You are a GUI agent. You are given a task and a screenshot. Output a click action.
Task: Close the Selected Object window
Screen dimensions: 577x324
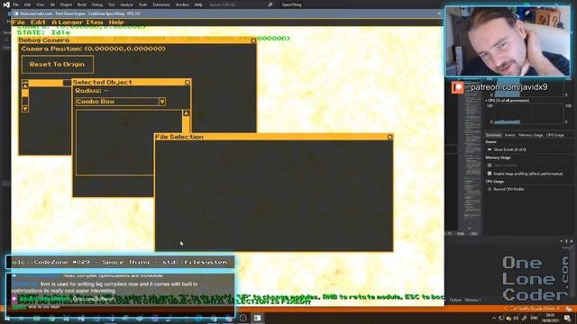(188, 83)
